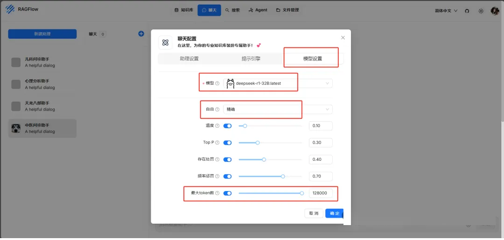The height and width of the screenshot is (240, 504).
Task: Click the 频率惩罚 value field 0.70
Action: [321, 176]
